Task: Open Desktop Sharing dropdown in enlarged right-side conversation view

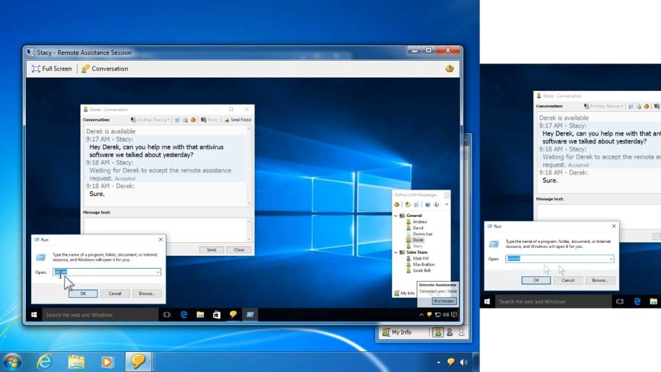Action: 604,107
